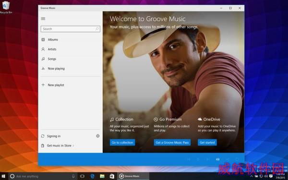Open the Recycle Bin desktop icon

click(x=6, y=7)
